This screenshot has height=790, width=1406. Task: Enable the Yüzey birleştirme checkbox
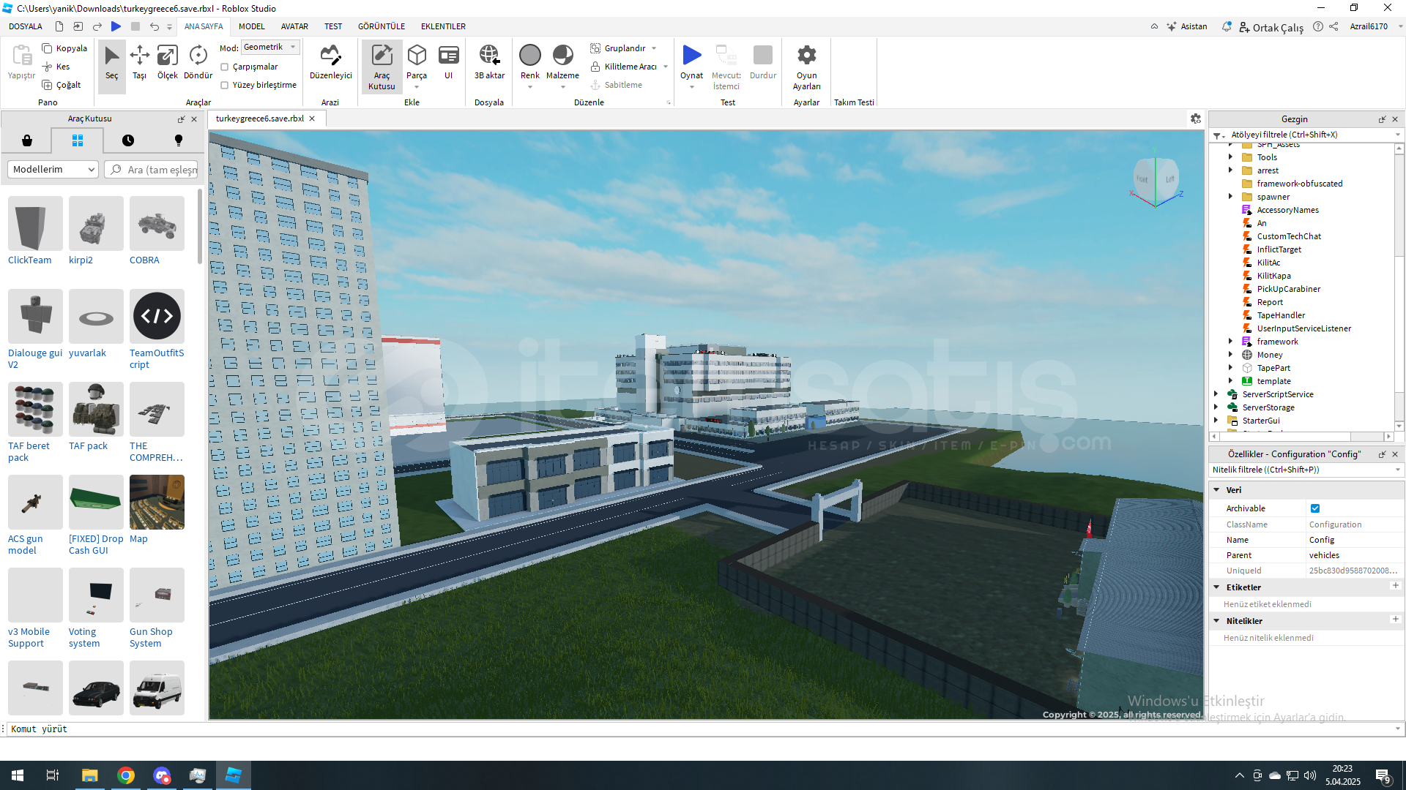tap(225, 85)
